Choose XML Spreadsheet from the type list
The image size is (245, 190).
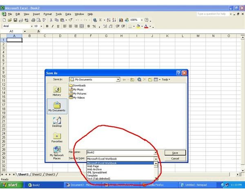click(x=120, y=172)
